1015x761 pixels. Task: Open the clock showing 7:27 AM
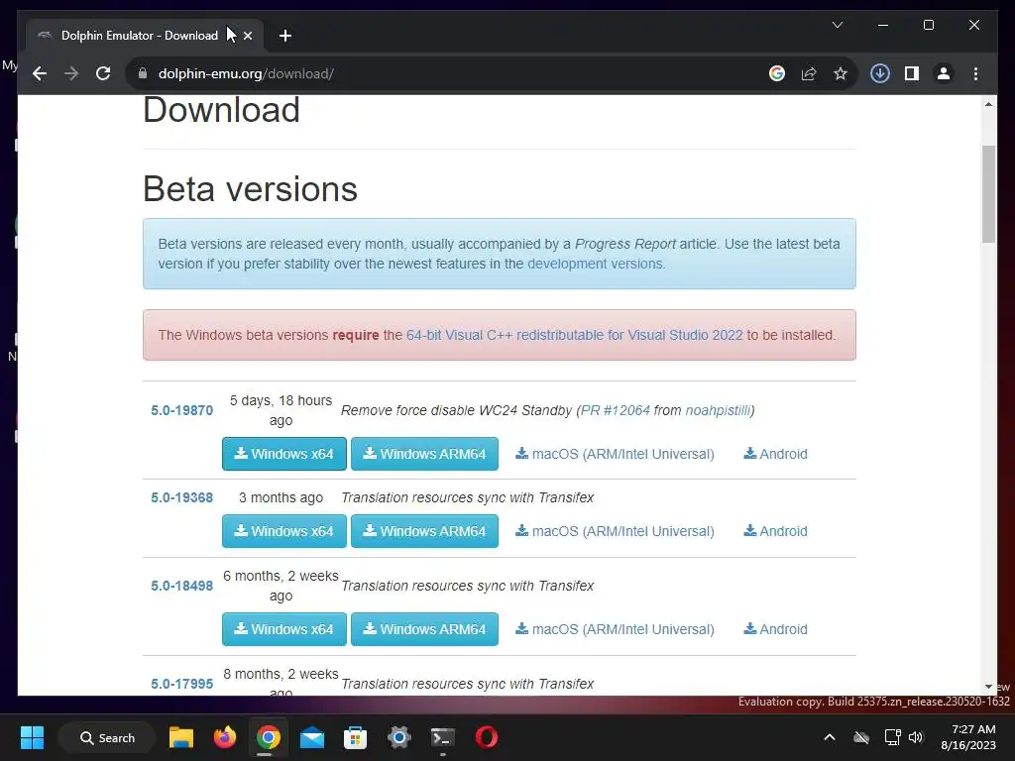(x=969, y=737)
